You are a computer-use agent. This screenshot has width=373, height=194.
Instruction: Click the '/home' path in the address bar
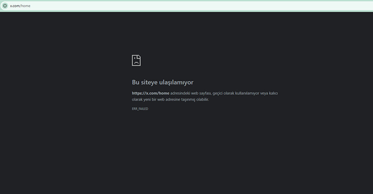tap(25, 6)
